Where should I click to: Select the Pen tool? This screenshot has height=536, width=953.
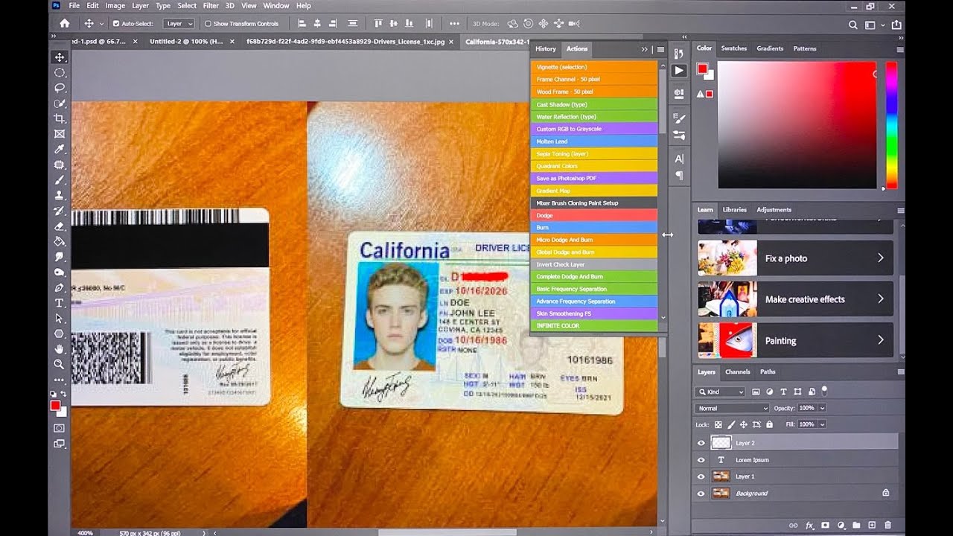coord(60,287)
